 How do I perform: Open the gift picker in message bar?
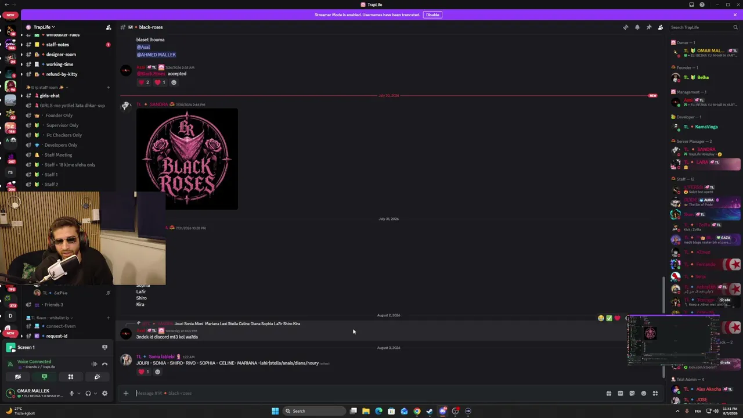click(x=609, y=393)
